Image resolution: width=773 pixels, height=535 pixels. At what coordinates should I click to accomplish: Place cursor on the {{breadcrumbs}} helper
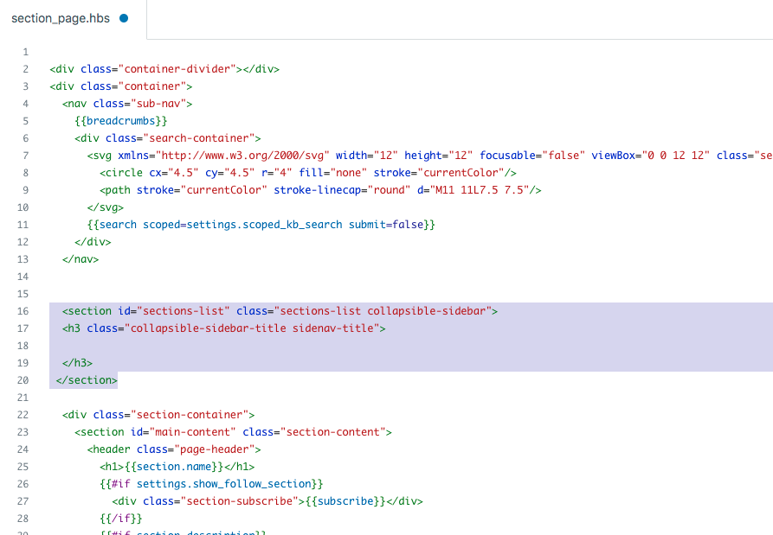point(120,121)
